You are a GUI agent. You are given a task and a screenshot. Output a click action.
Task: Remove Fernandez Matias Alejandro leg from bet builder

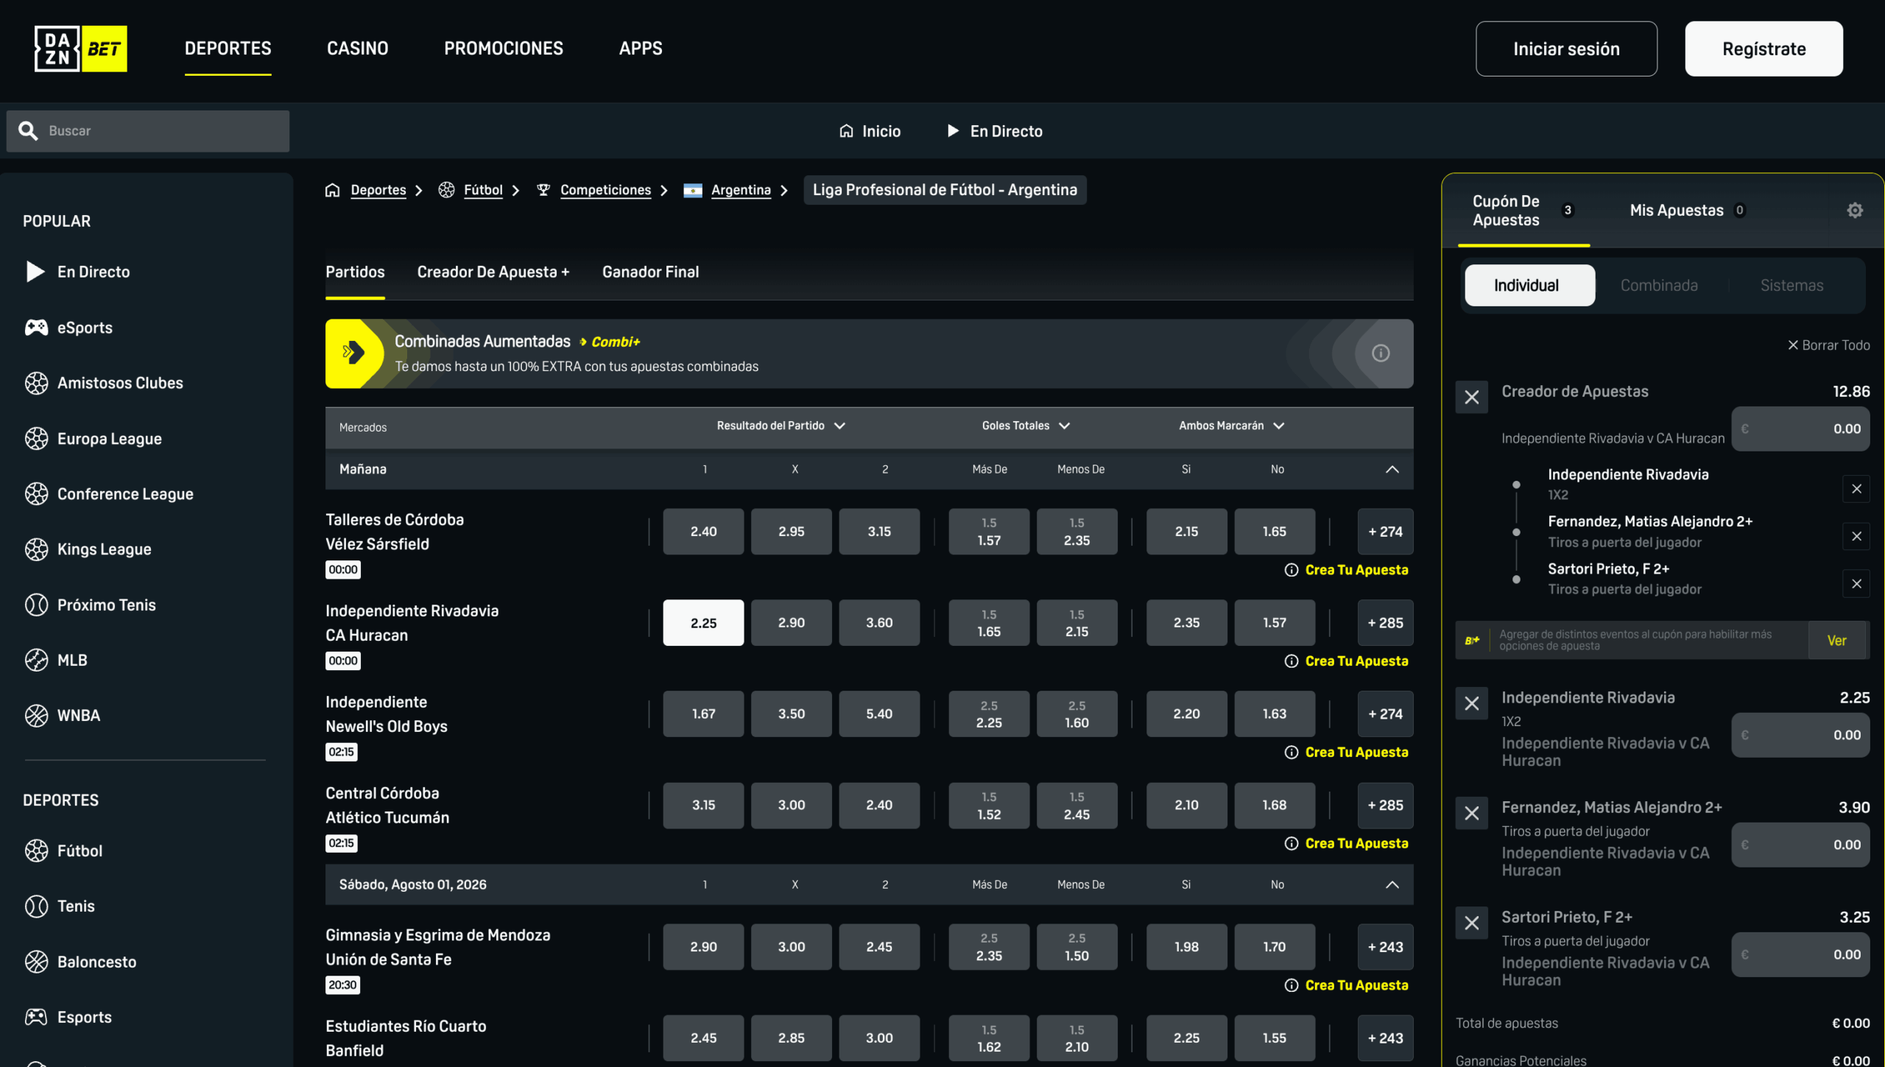(x=1856, y=536)
